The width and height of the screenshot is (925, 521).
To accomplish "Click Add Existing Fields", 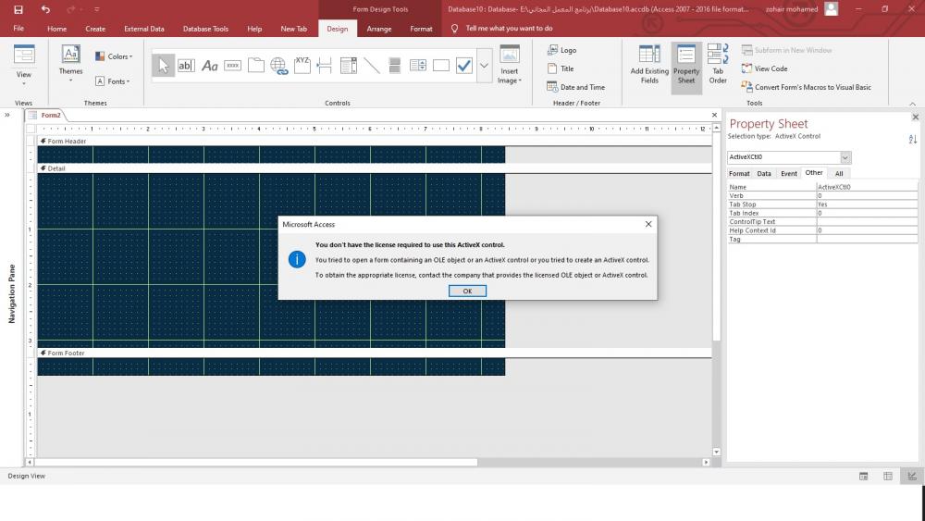I will coord(649,65).
